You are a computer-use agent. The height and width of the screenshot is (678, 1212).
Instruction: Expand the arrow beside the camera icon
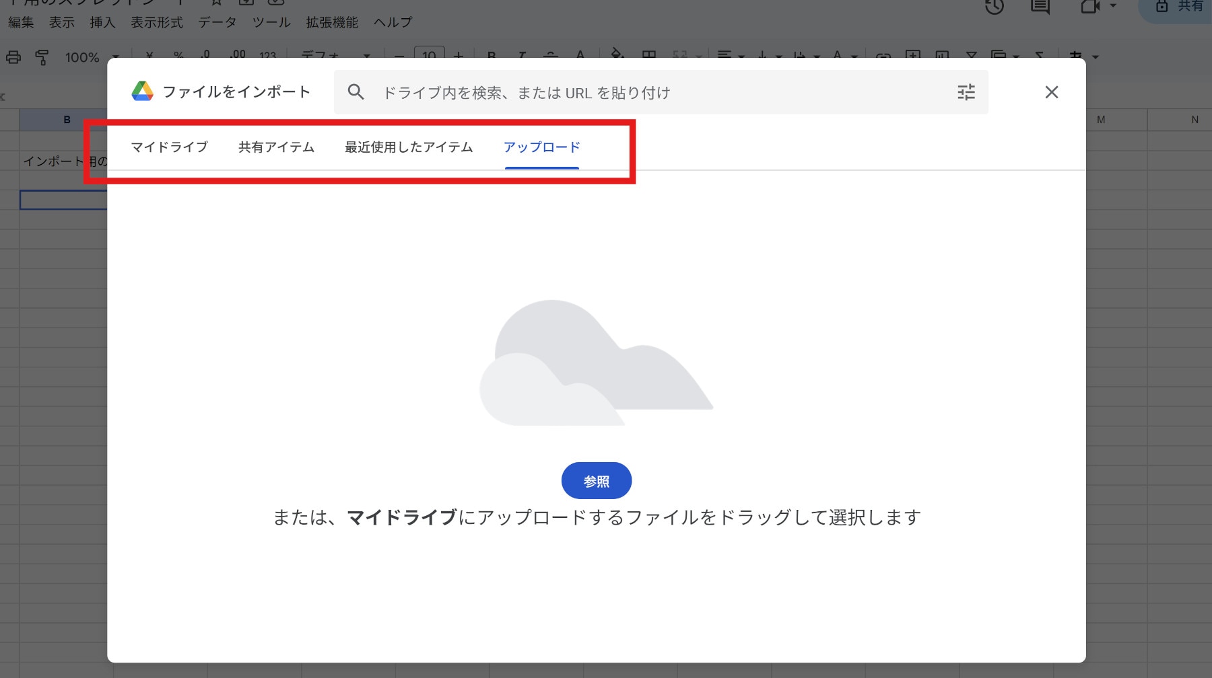[x=1113, y=6]
